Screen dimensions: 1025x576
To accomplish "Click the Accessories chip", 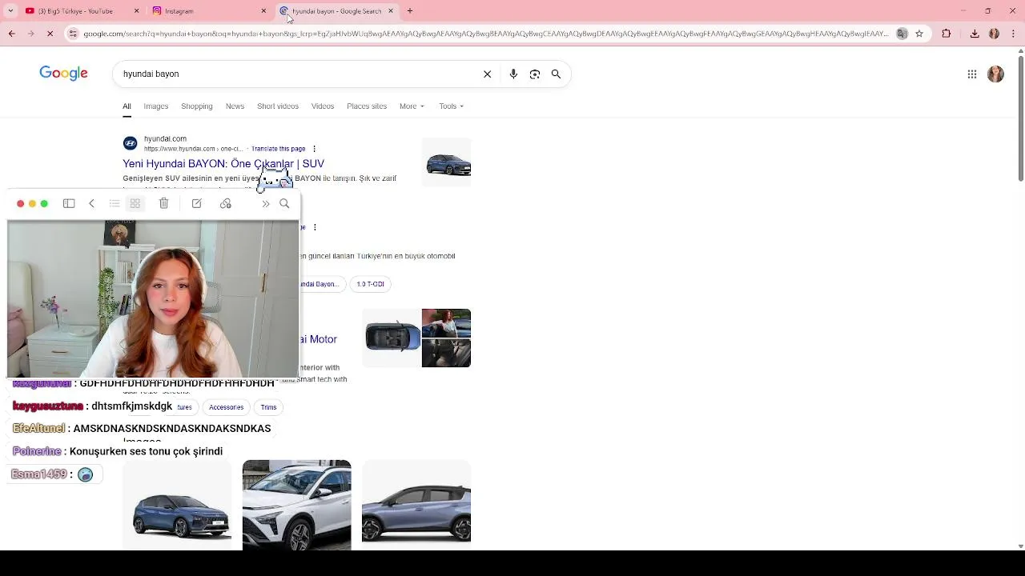I will pyautogui.click(x=226, y=407).
